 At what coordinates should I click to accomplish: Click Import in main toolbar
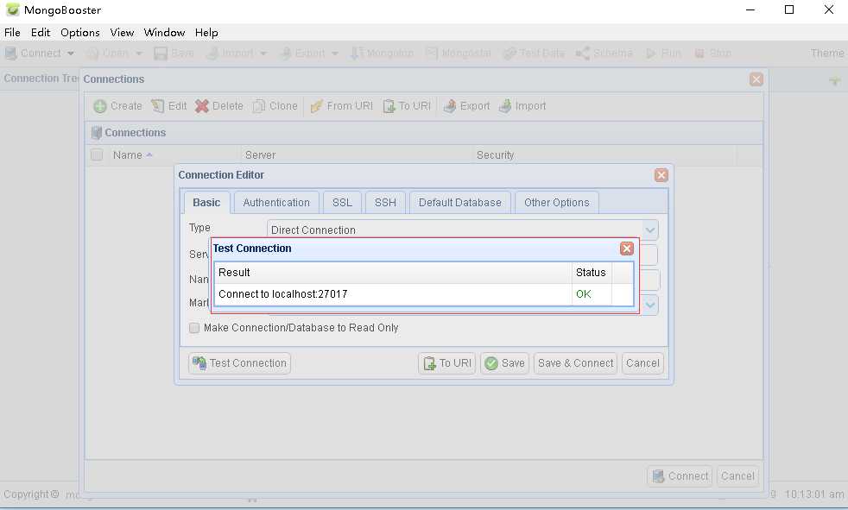(x=230, y=53)
